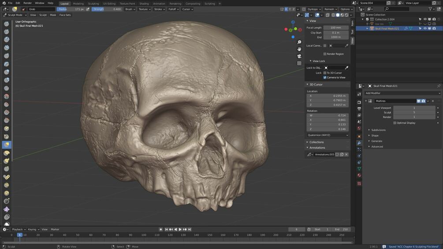This screenshot has height=249, width=443.
Task: Open the Render properties tab icon
Action: click(x=359, y=102)
